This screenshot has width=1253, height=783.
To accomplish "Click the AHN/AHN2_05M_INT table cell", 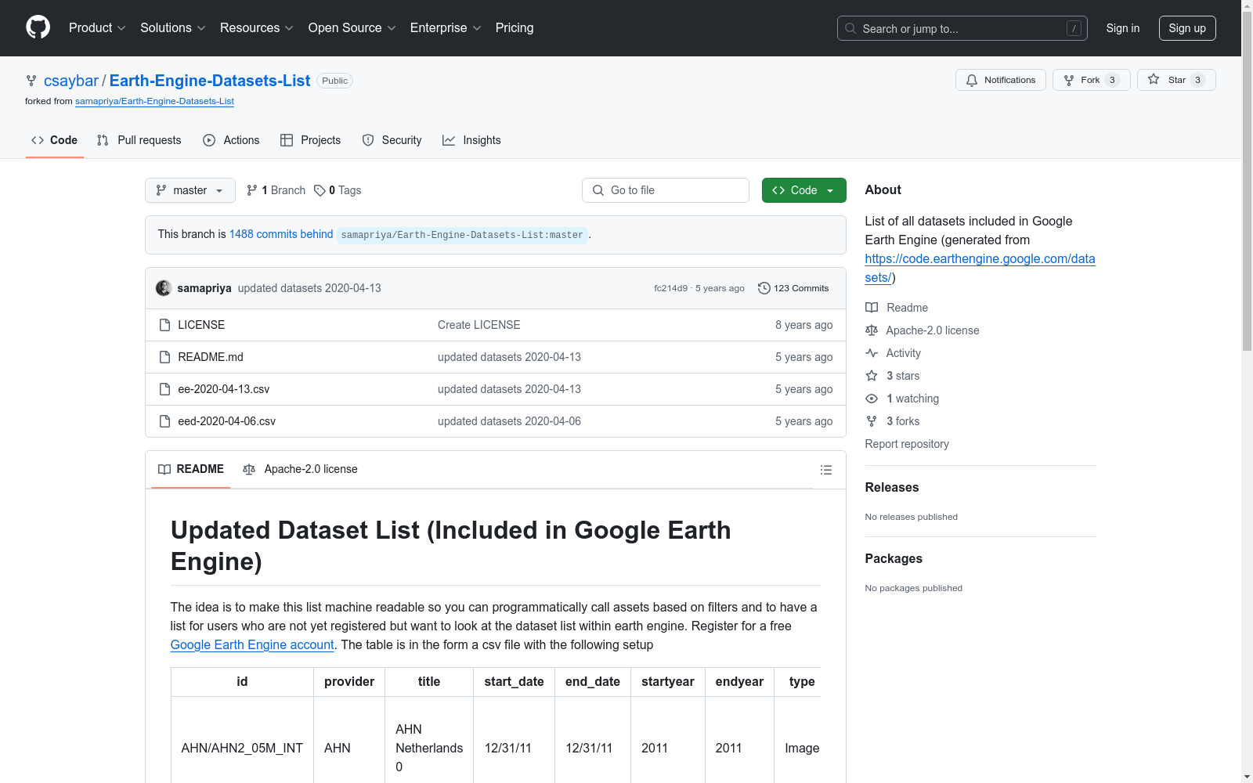I will point(242,748).
